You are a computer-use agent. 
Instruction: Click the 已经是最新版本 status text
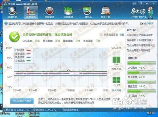coord(70,110)
